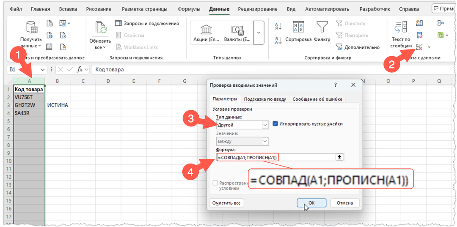Select the Параметры dialog tab
Image resolution: width=457 pixels, height=227 pixels.
[x=225, y=99]
